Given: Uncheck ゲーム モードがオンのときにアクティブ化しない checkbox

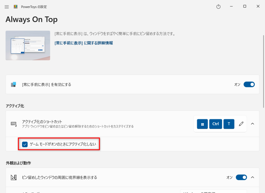Looking at the screenshot, I should click(x=25, y=144).
